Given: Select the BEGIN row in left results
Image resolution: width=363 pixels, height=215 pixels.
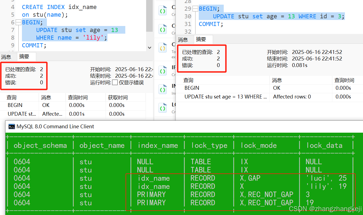Looking at the screenshot, I should click(x=73, y=105).
